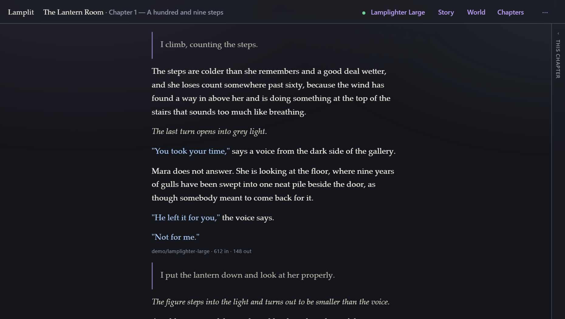This screenshot has height=319, width=565.
Task: Select the "I climb, counting the steps" prompt
Action: (x=209, y=45)
